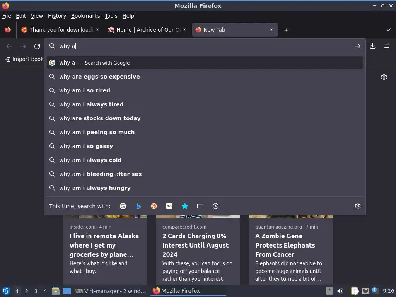Go back with the back arrow
This screenshot has height=297, width=396.
pos(9,46)
